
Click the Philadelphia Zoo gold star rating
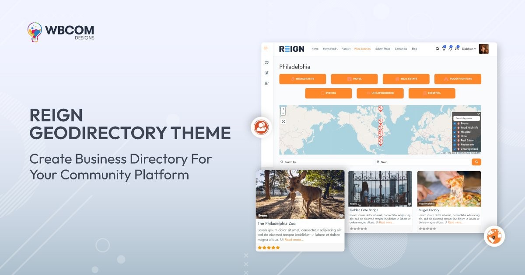pos(269,247)
